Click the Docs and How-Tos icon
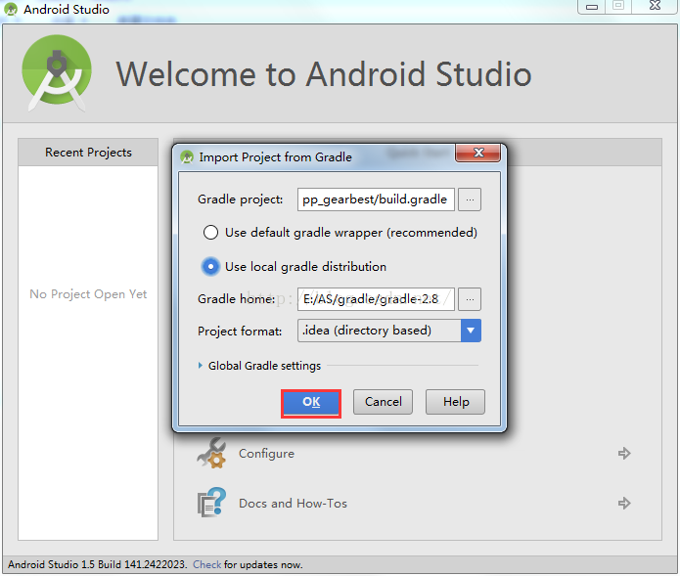The height and width of the screenshot is (576, 680). 211,503
